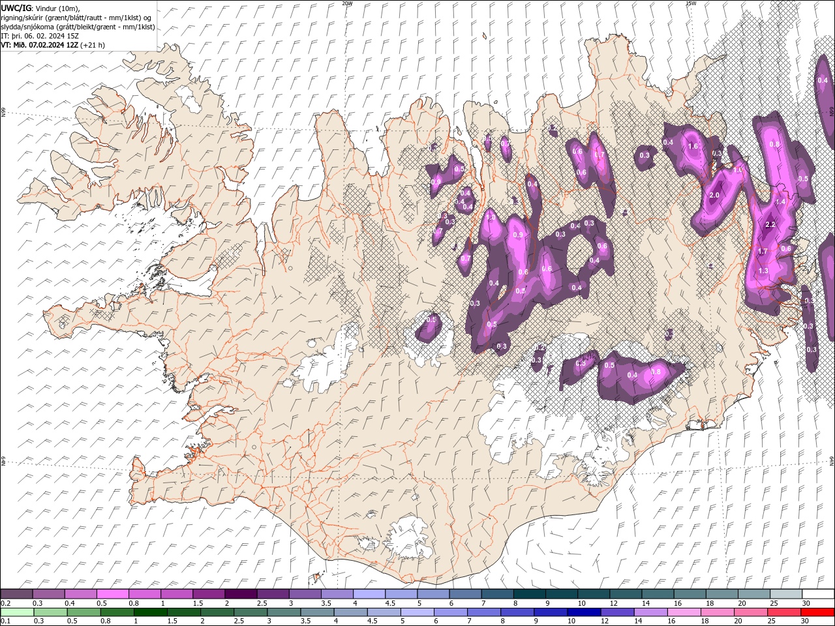Click the '15W' longitude label

(691, 3)
